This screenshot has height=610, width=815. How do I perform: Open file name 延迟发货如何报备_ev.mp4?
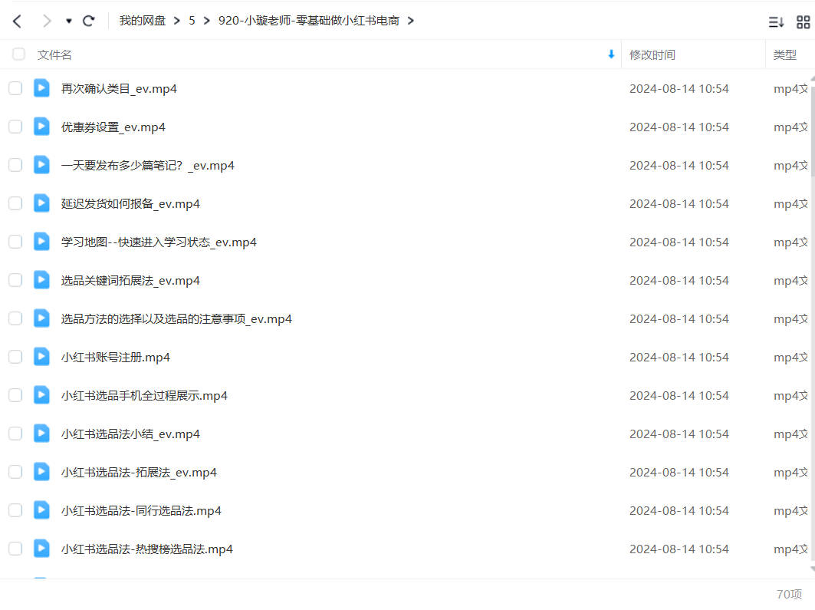130,204
